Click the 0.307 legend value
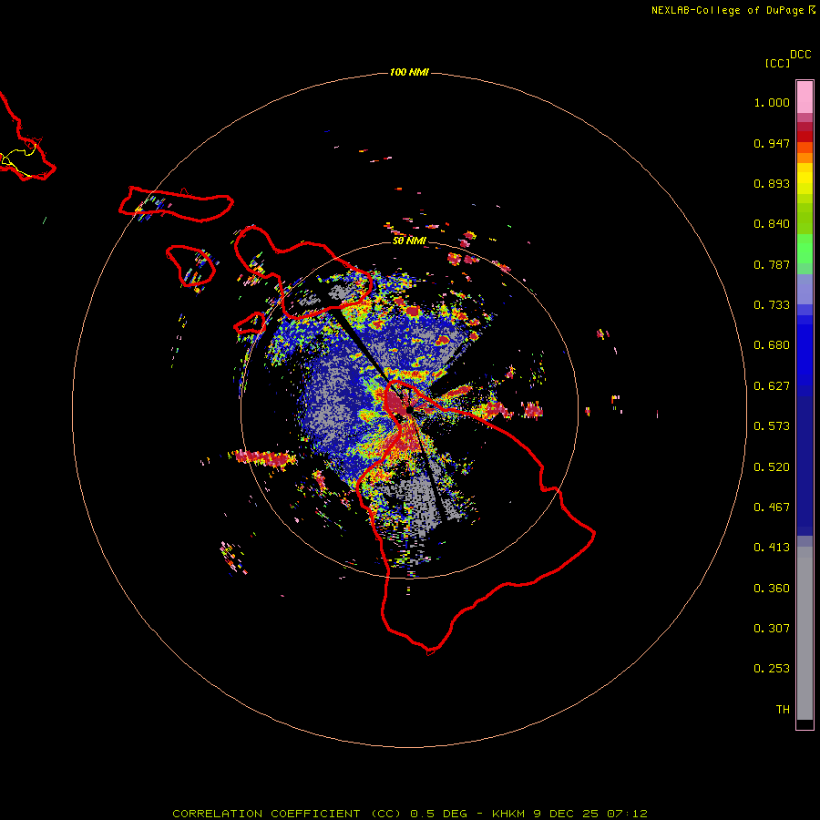 tap(772, 629)
